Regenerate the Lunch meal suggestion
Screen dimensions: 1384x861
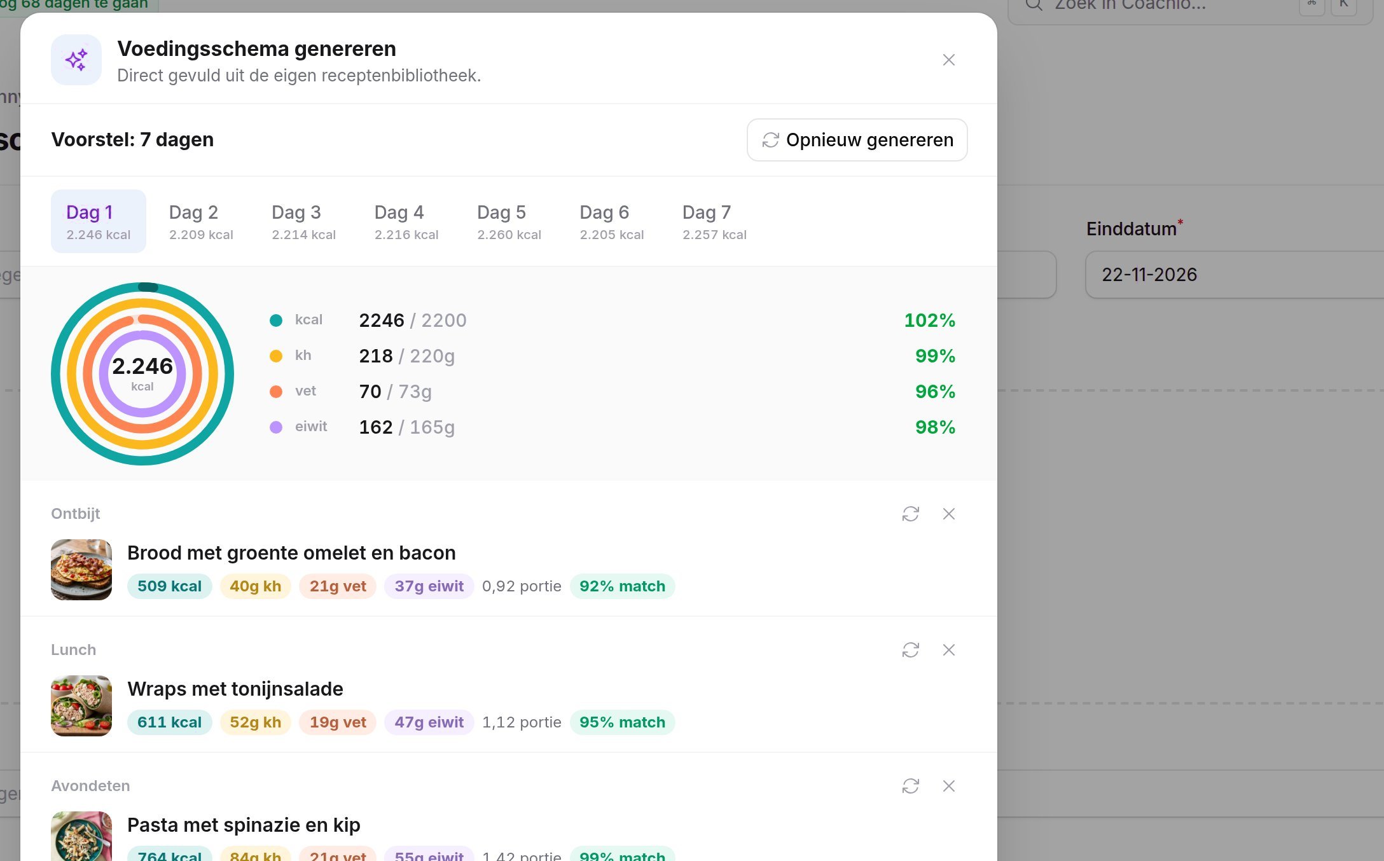click(910, 650)
